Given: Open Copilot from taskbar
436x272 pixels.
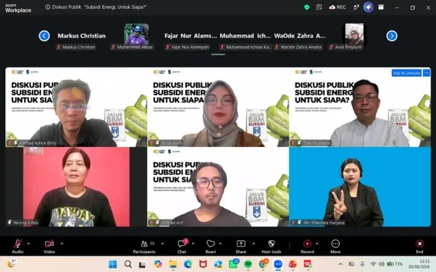Looking at the screenshot, I should pos(158,264).
